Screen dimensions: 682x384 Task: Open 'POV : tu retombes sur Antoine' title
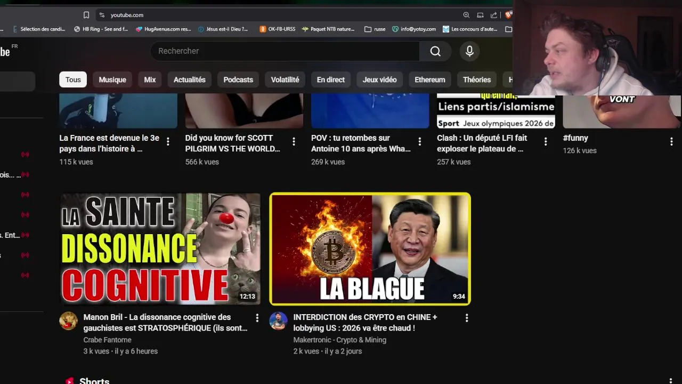(361, 143)
